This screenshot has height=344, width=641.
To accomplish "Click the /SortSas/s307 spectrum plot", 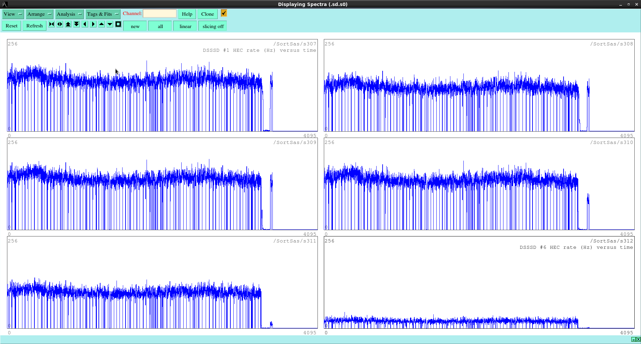I will (162, 85).
